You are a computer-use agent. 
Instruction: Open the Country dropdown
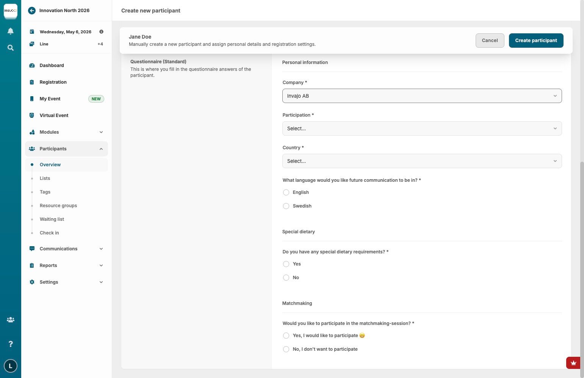coord(422,161)
